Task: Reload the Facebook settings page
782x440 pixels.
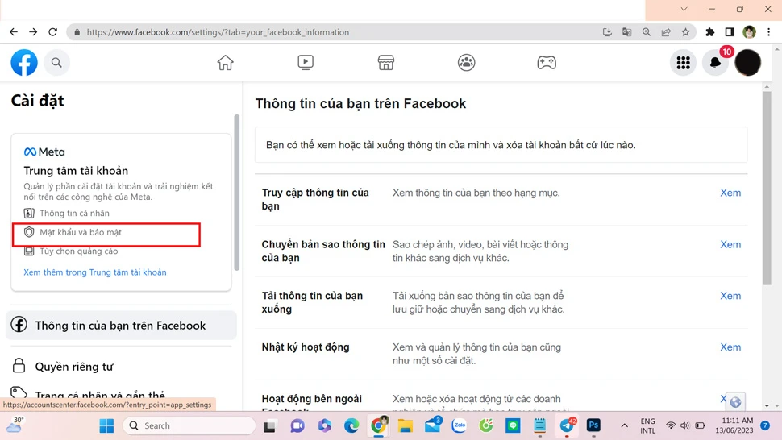Action: click(53, 32)
